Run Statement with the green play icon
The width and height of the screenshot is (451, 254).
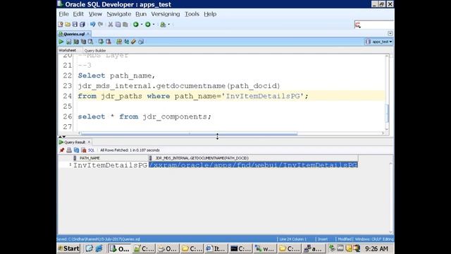coord(61,42)
